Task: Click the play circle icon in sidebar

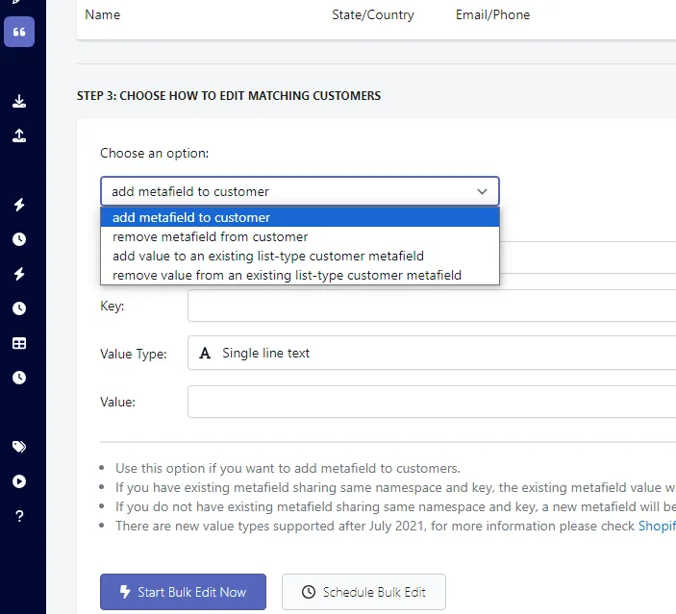Action: tap(19, 480)
